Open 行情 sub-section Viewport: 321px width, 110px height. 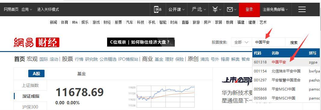click(x=79, y=59)
